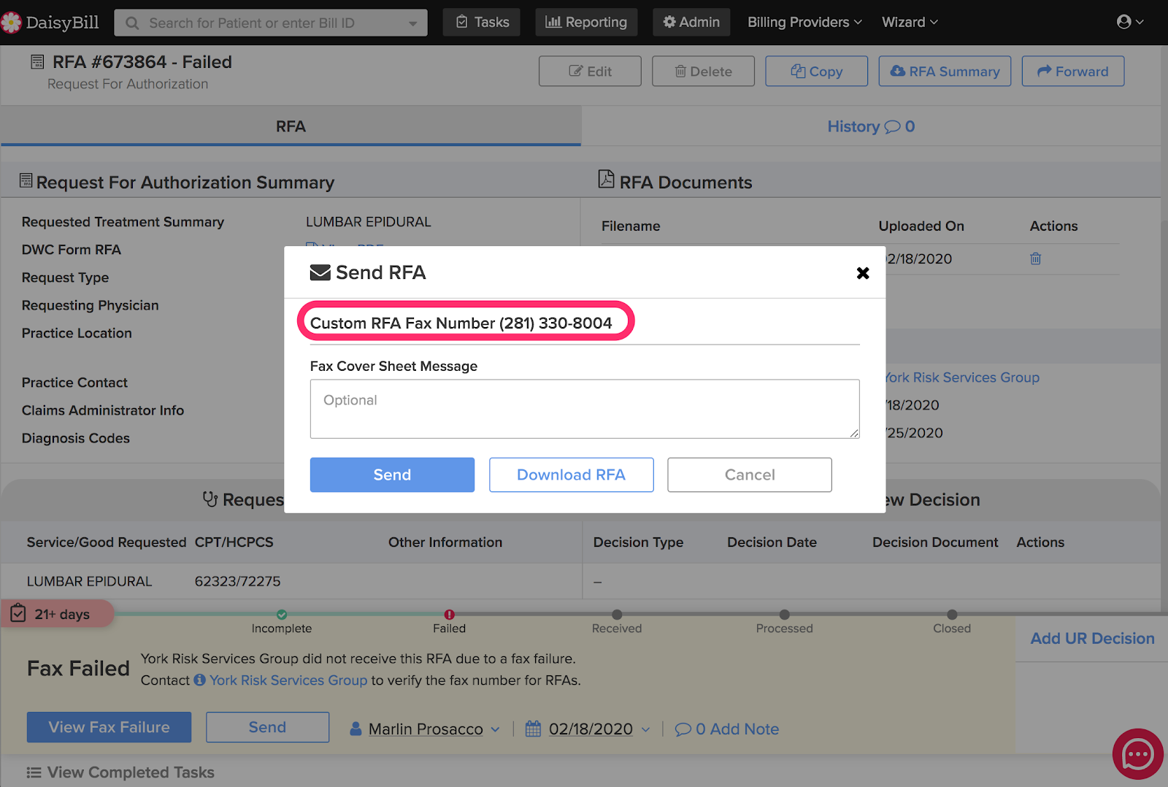Image resolution: width=1168 pixels, height=787 pixels.
Task: Expand the Marlin Prosacco assignee dropdown
Action: [495, 729]
